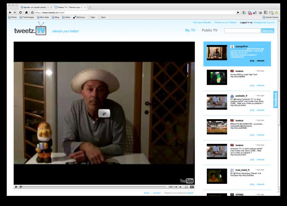Open the Veragounet profile link
287x206 pixels.
click(260, 22)
